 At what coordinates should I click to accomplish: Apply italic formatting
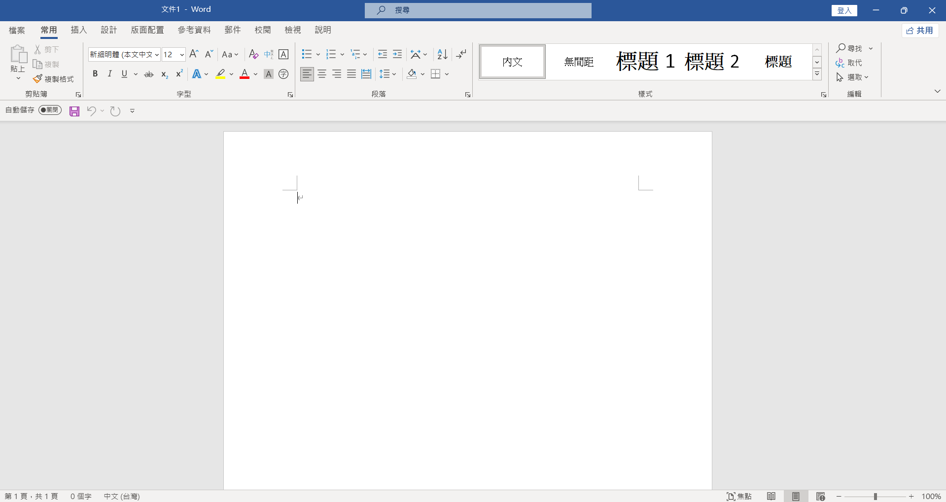109,73
